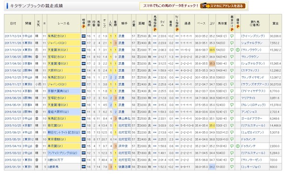Open the video icon for 2015/01/31 3歳新馬
Viewport: 288px width, 174px height.
[84, 167]
